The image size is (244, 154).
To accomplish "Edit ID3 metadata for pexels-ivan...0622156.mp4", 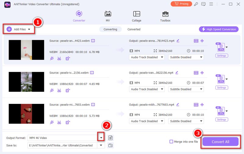I will 196,73.
